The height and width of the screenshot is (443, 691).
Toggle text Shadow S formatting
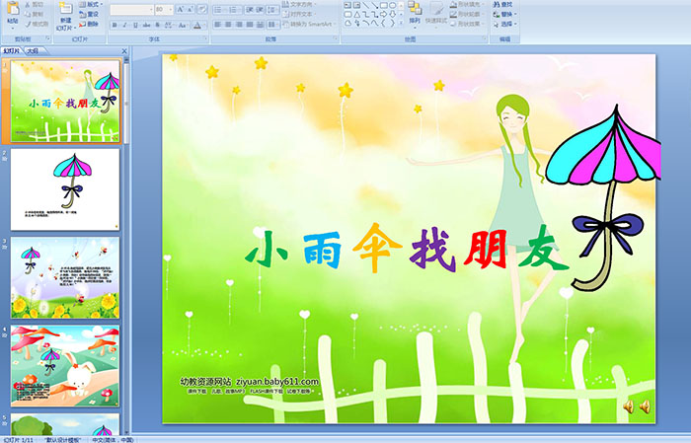tap(157, 25)
